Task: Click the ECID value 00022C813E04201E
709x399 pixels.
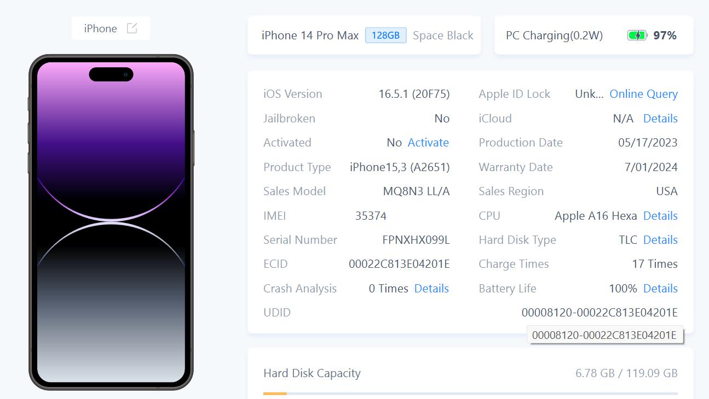Action: point(399,264)
